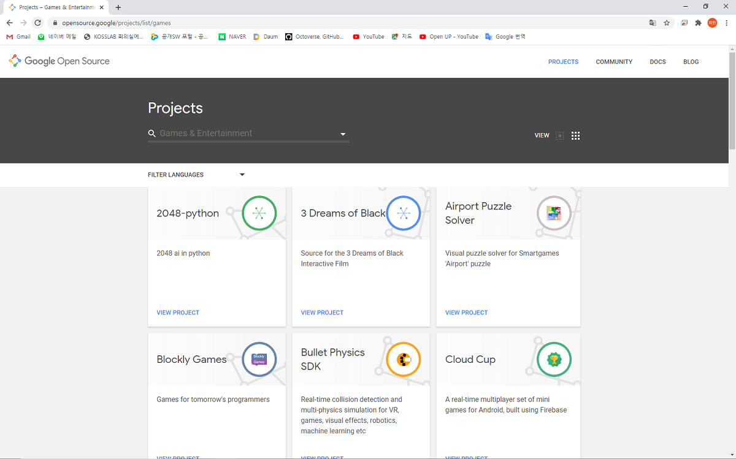Open the YouTube bookmark
The image size is (736, 459).
click(369, 37)
